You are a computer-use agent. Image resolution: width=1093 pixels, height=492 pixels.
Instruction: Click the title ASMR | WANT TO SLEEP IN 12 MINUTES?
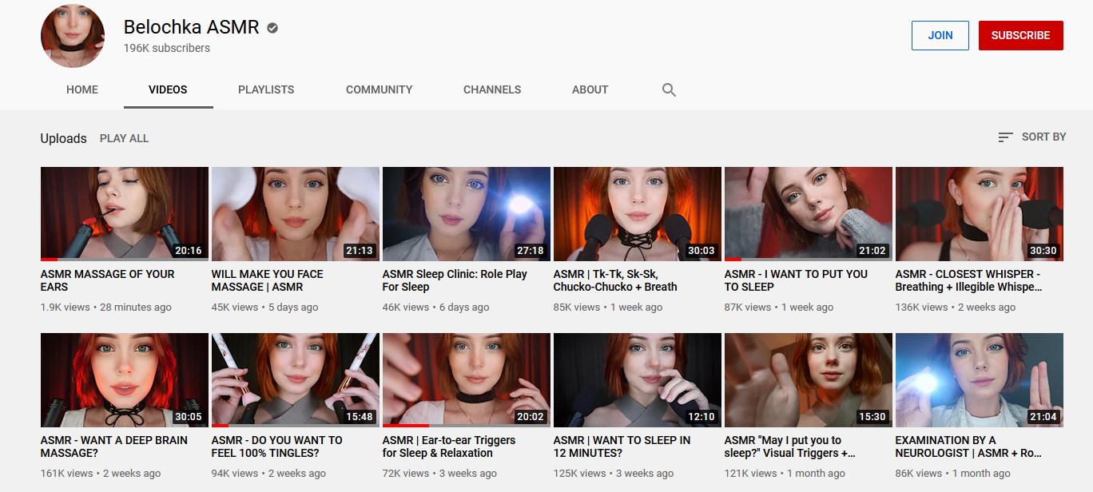tap(622, 446)
